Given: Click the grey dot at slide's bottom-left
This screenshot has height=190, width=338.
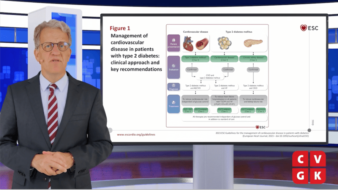Looking at the screenshot, I should [110, 130].
